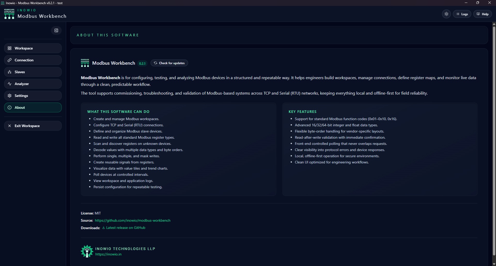Screen dimensions: 496x266
Task: Click 'Read-after-write validation with immediate confirmation.'
Action: [x=340, y=137]
